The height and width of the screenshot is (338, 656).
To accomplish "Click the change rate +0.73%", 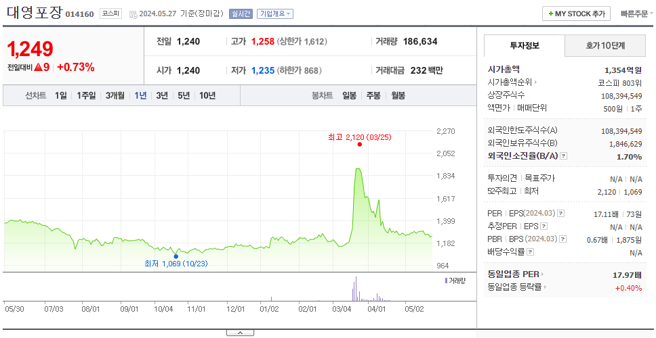I will coord(76,67).
